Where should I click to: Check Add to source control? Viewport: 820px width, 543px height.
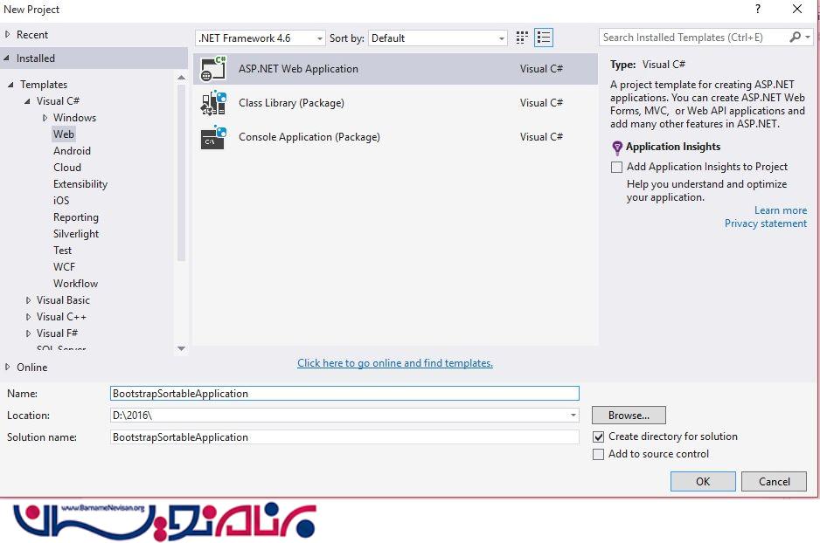click(x=598, y=454)
